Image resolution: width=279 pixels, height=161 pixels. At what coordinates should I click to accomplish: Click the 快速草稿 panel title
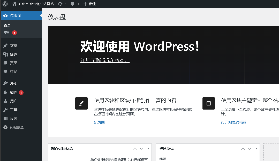tap(166, 148)
